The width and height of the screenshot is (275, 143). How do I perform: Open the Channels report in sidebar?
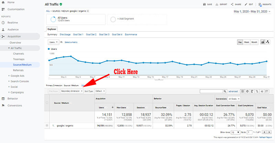click(x=19, y=54)
